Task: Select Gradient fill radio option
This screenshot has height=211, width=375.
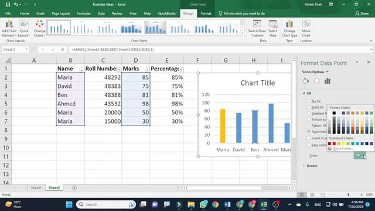Action: pos(309,113)
